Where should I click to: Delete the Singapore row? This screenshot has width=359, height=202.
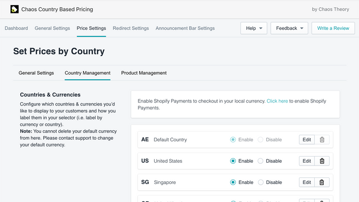coord(322,182)
